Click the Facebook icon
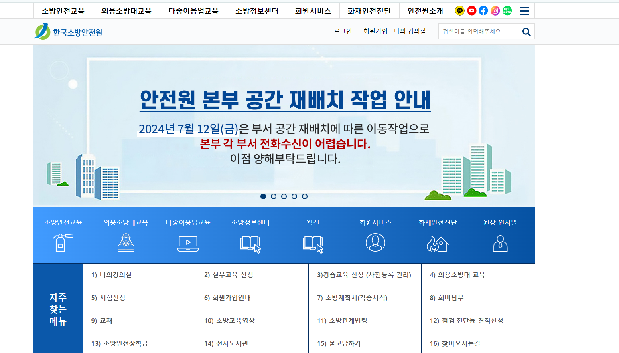The image size is (619, 353). click(483, 11)
